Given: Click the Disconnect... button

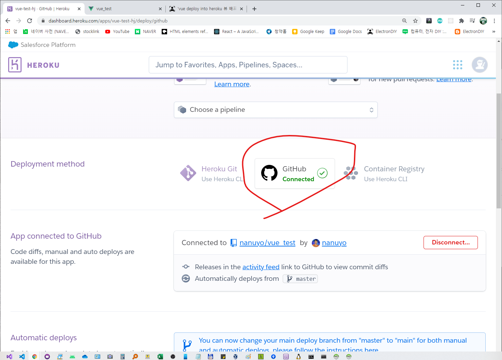Looking at the screenshot, I should tap(451, 242).
